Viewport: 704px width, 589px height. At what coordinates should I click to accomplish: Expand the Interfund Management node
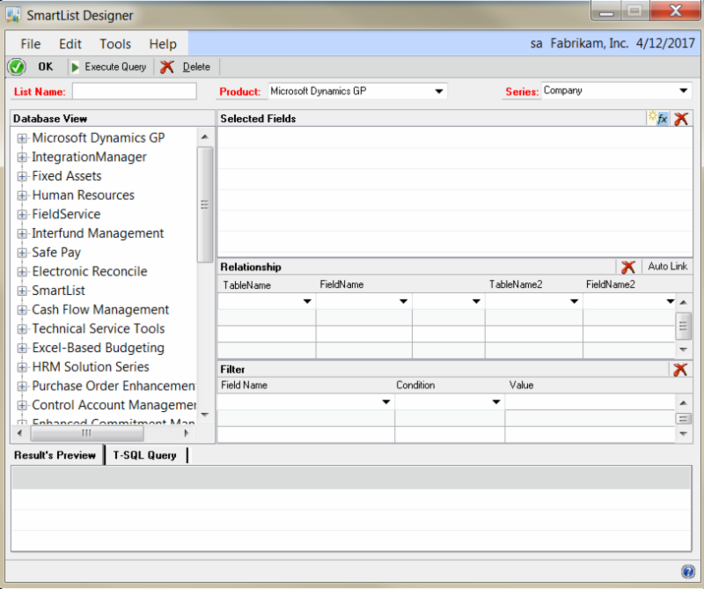click(21, 233)
